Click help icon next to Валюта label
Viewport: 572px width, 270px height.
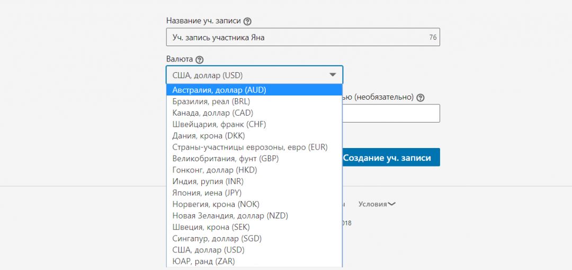[x=199, y=59]
